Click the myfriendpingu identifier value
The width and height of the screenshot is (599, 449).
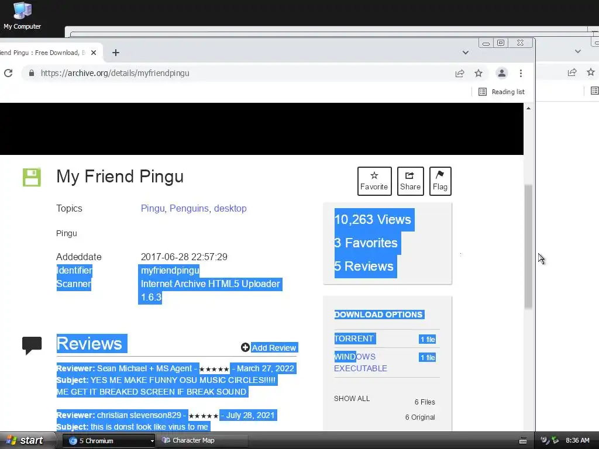170,270
